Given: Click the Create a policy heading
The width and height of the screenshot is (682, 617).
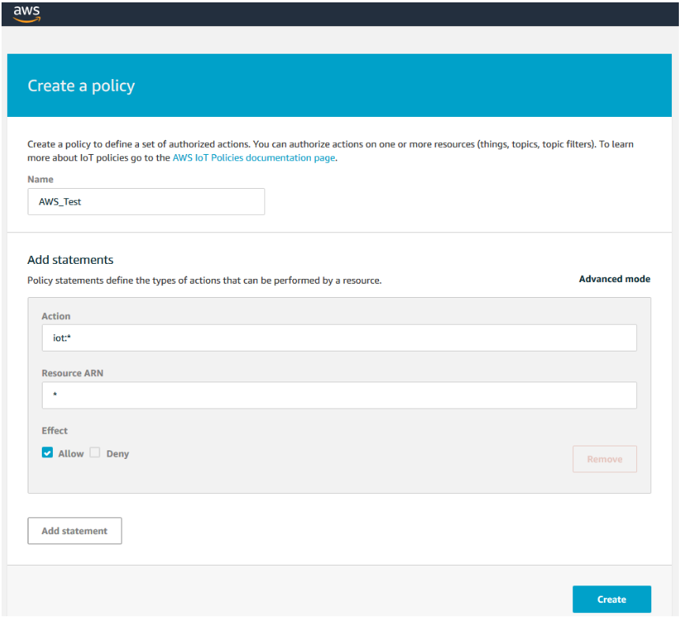Looking at the screenshot, I should (81, 86).
